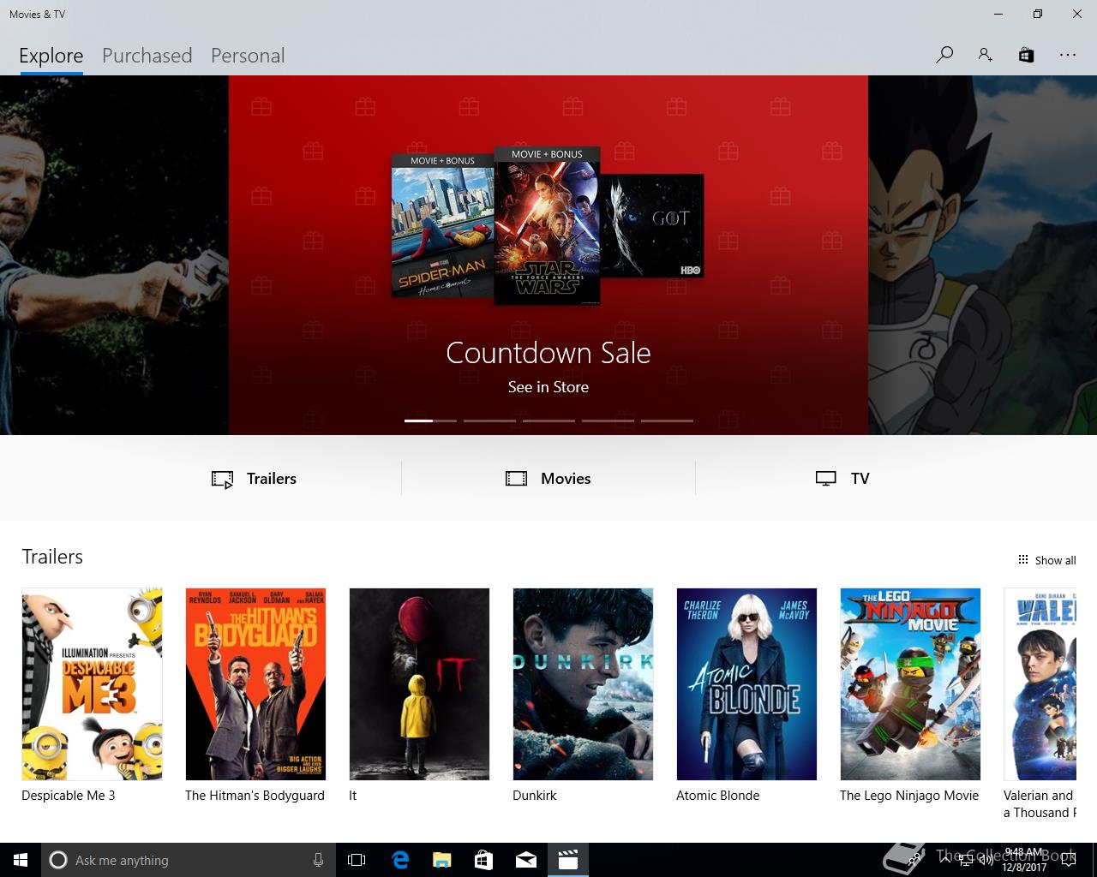Image resolution: width=1097 pixels, height=877 pixels.
Task: Click The Hitman's Bodyguard title text
Action: pos(255,796)
